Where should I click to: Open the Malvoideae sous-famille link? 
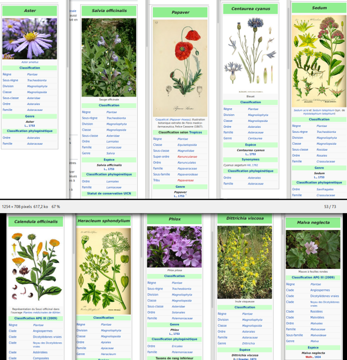(x=318, y=335)
